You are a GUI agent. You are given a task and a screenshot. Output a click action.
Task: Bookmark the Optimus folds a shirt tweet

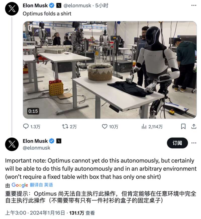click(183, 127)
